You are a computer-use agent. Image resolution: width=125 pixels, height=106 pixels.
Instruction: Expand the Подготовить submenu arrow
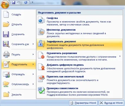[x=33, y=64]
